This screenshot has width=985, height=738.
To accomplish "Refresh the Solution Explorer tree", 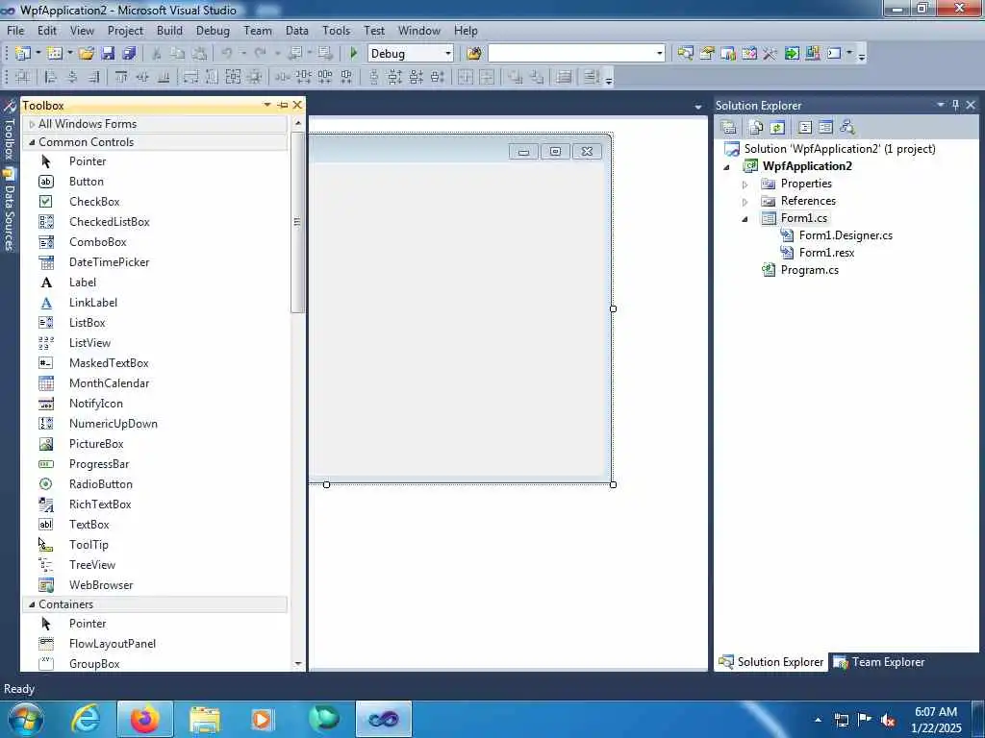I will click(x=777, y=128).
